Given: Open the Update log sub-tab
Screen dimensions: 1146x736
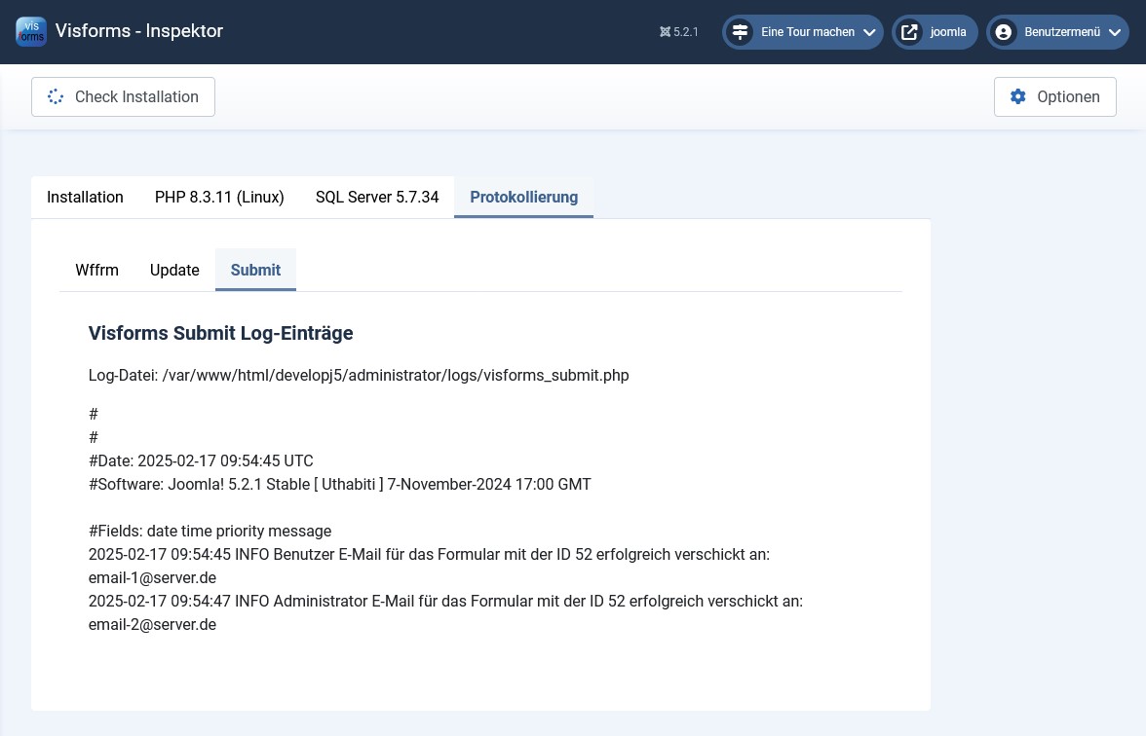Looking at the screenshot, I should (174, 270).
